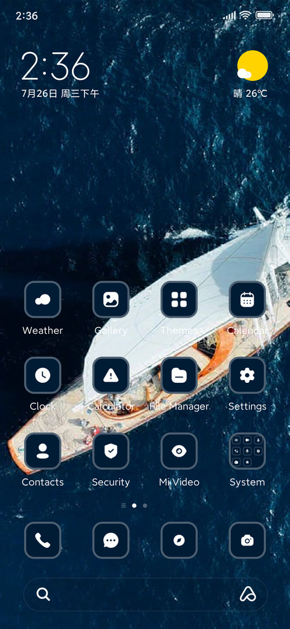Tap the sun weather widget icon
This screenshot has height=629, width=290.
pos(252,66)
